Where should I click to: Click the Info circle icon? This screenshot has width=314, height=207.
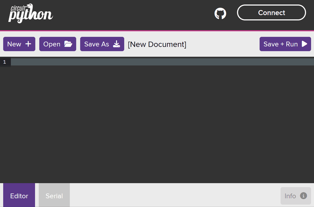tap(303, 196)
